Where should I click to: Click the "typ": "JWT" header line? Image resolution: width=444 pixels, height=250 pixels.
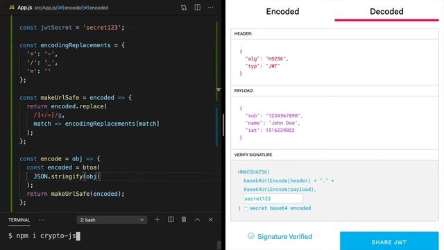tap(262, 67)
